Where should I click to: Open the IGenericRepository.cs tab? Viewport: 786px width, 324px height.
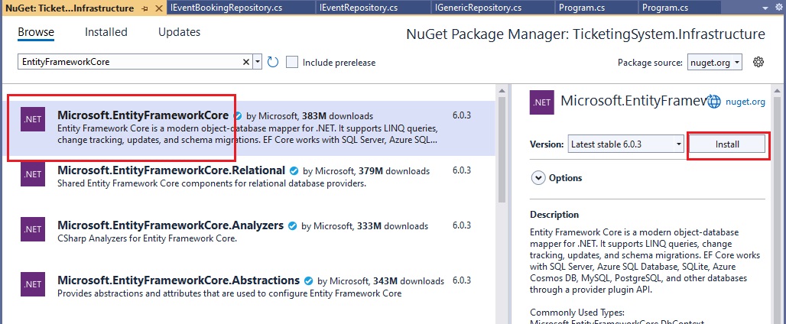click(x=493, y=8)
